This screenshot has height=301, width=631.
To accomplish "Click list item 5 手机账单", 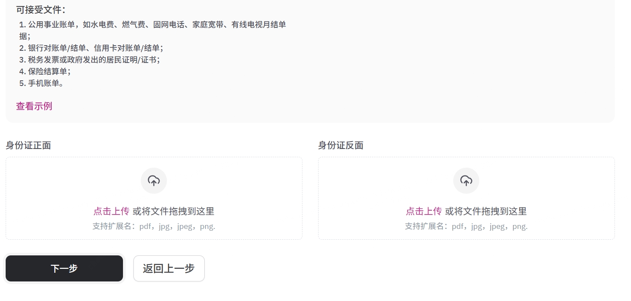I will 41,83.
